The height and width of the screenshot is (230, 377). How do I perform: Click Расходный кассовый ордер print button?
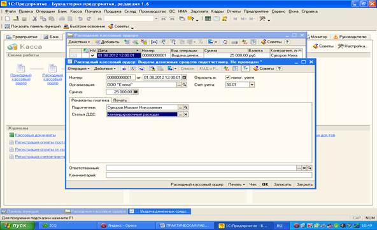click(197, 184)
